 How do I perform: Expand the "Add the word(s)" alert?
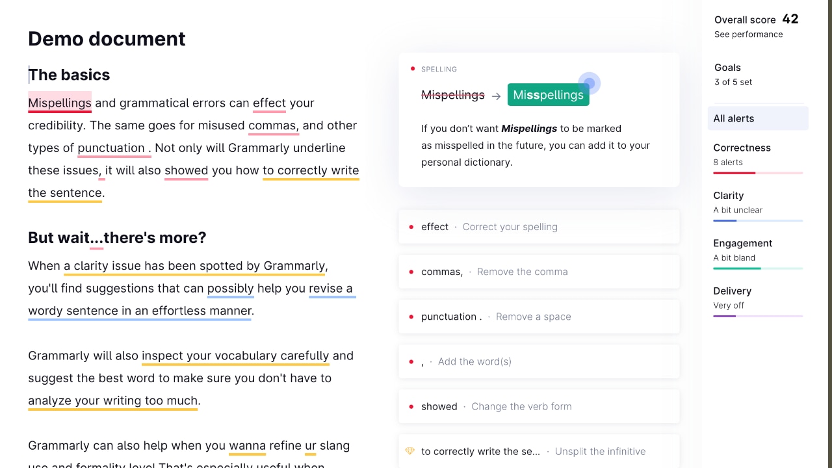(538, 361)
